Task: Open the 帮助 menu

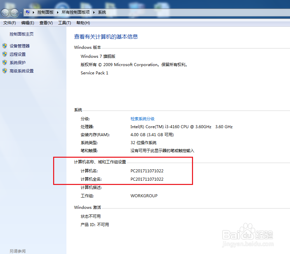Action: click(82, 23)
